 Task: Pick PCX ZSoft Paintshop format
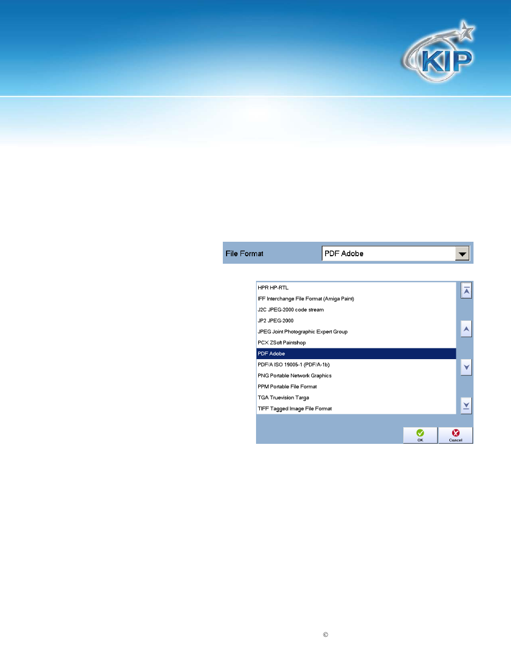(356, 343)
